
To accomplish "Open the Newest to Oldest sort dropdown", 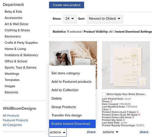I will pyautogui.click(x=105, y=19).
